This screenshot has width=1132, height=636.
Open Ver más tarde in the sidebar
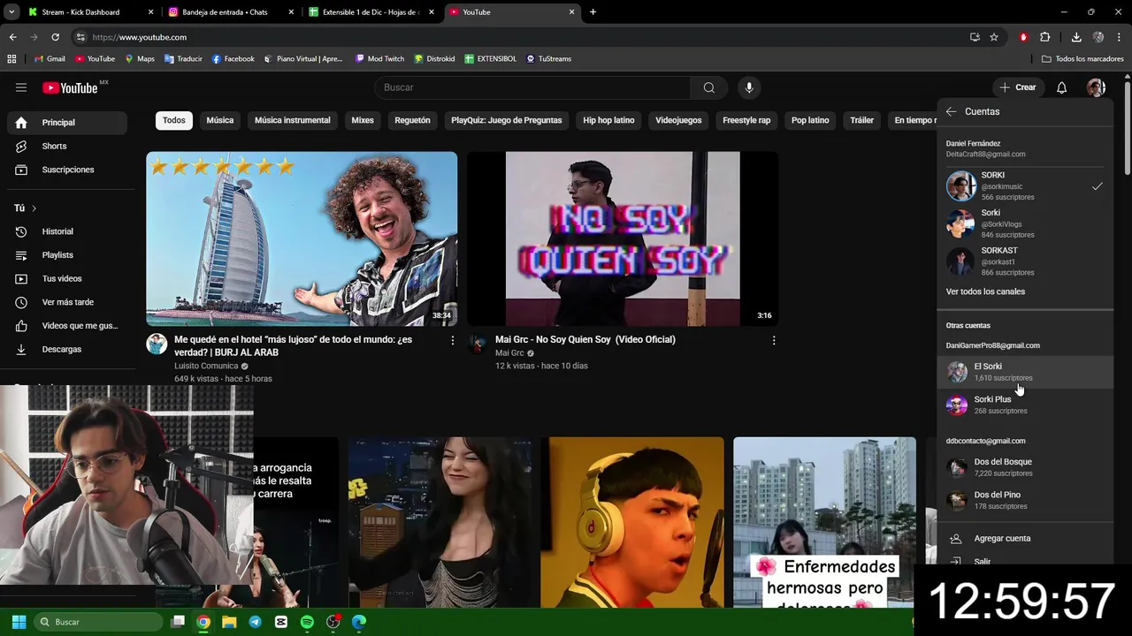[x=66, y=302]
